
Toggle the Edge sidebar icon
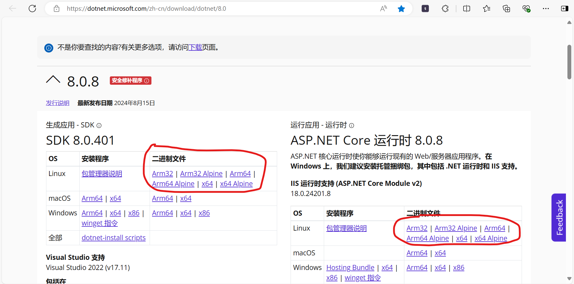[564, 9]
